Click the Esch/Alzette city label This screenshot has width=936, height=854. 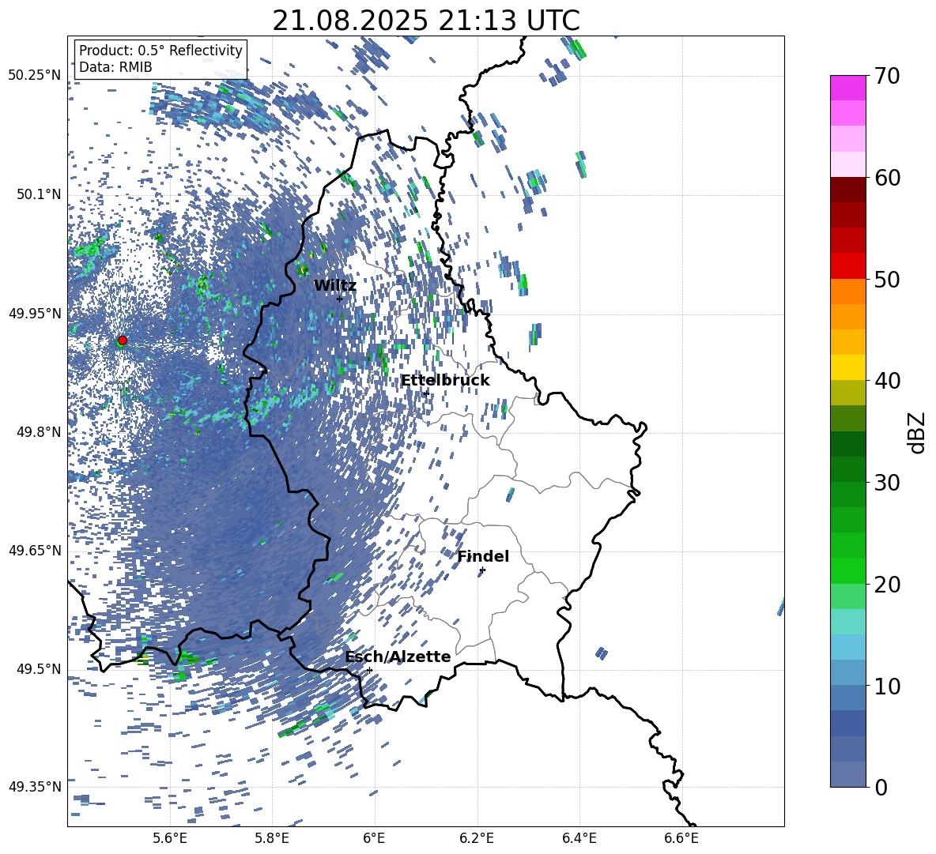click(x=398, y=657)
